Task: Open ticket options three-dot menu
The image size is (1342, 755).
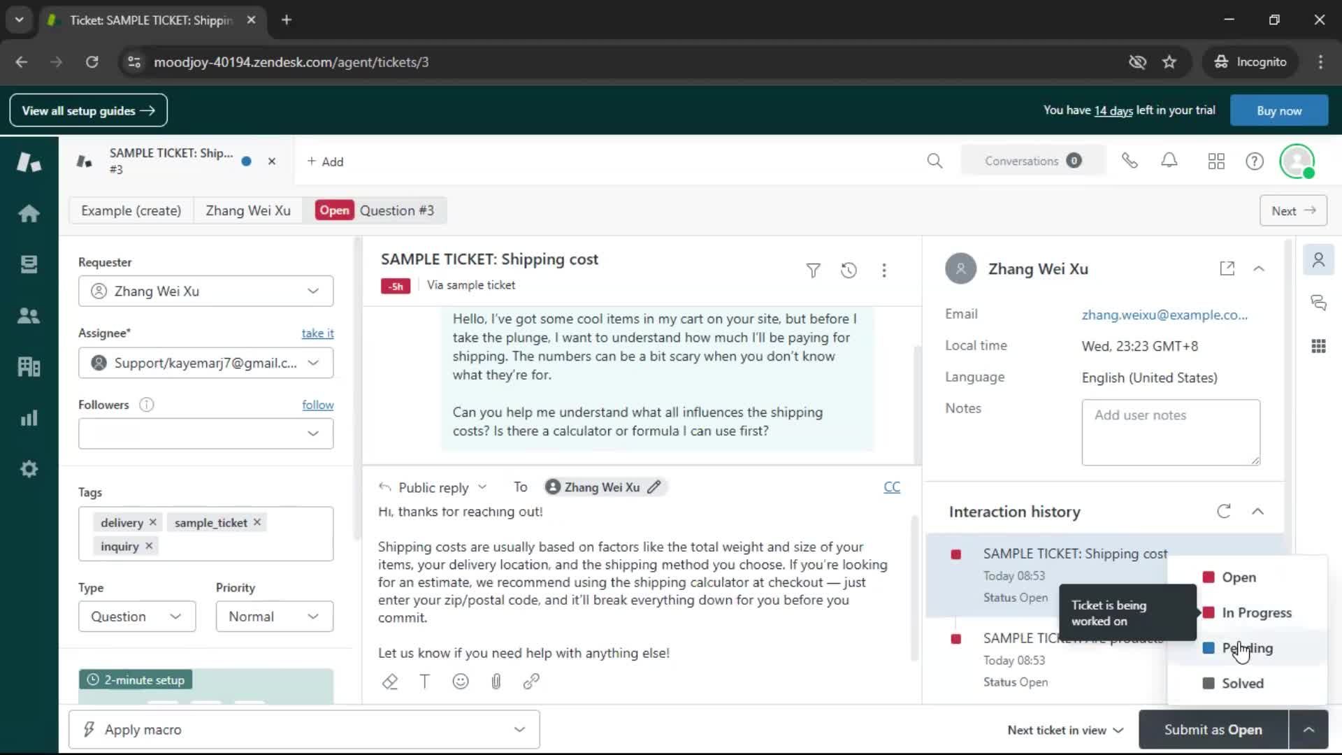Action: pyautogui.click(x=884, y=271)
